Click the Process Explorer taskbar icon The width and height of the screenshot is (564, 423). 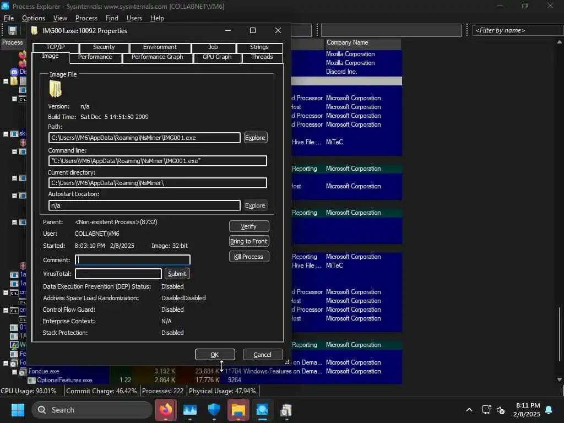tap(262, 410)
